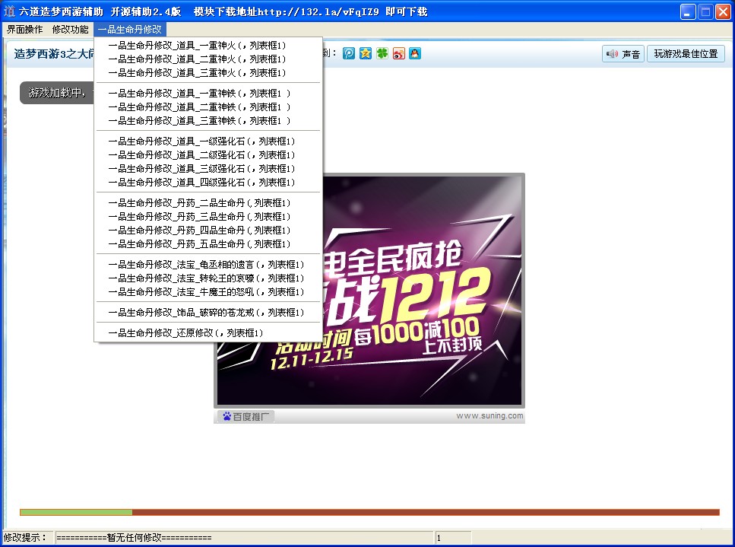Share to Tencent Pengyou icon
The image size is (735, 547).
tap(349, 53)
